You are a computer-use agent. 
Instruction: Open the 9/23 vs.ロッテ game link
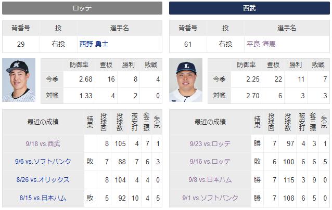210,144
